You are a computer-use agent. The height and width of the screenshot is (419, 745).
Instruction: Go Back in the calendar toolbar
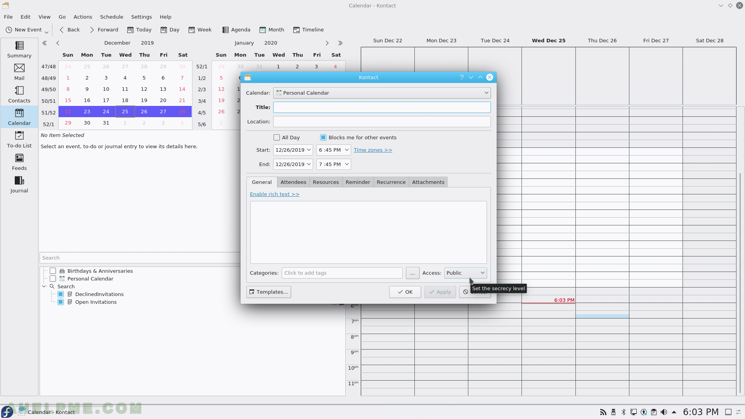[69, 29]
